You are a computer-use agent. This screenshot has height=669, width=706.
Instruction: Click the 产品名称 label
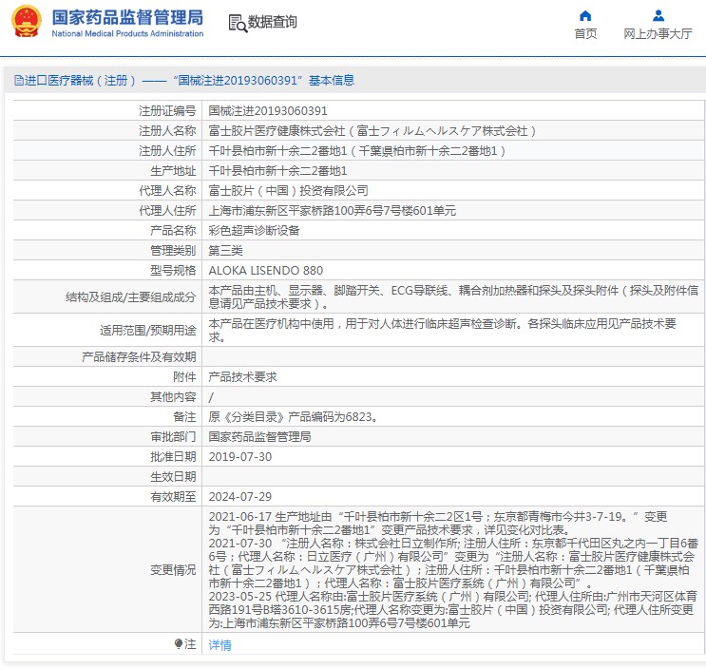(x=173, y=231)
